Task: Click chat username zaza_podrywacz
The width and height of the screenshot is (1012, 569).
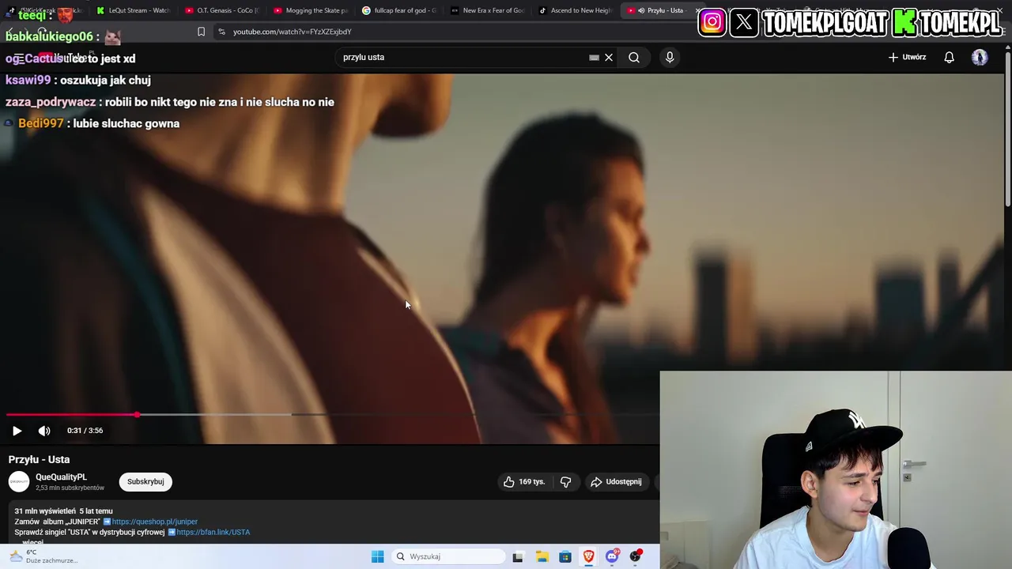Action: pyautogui.click(x=51, y=102)
